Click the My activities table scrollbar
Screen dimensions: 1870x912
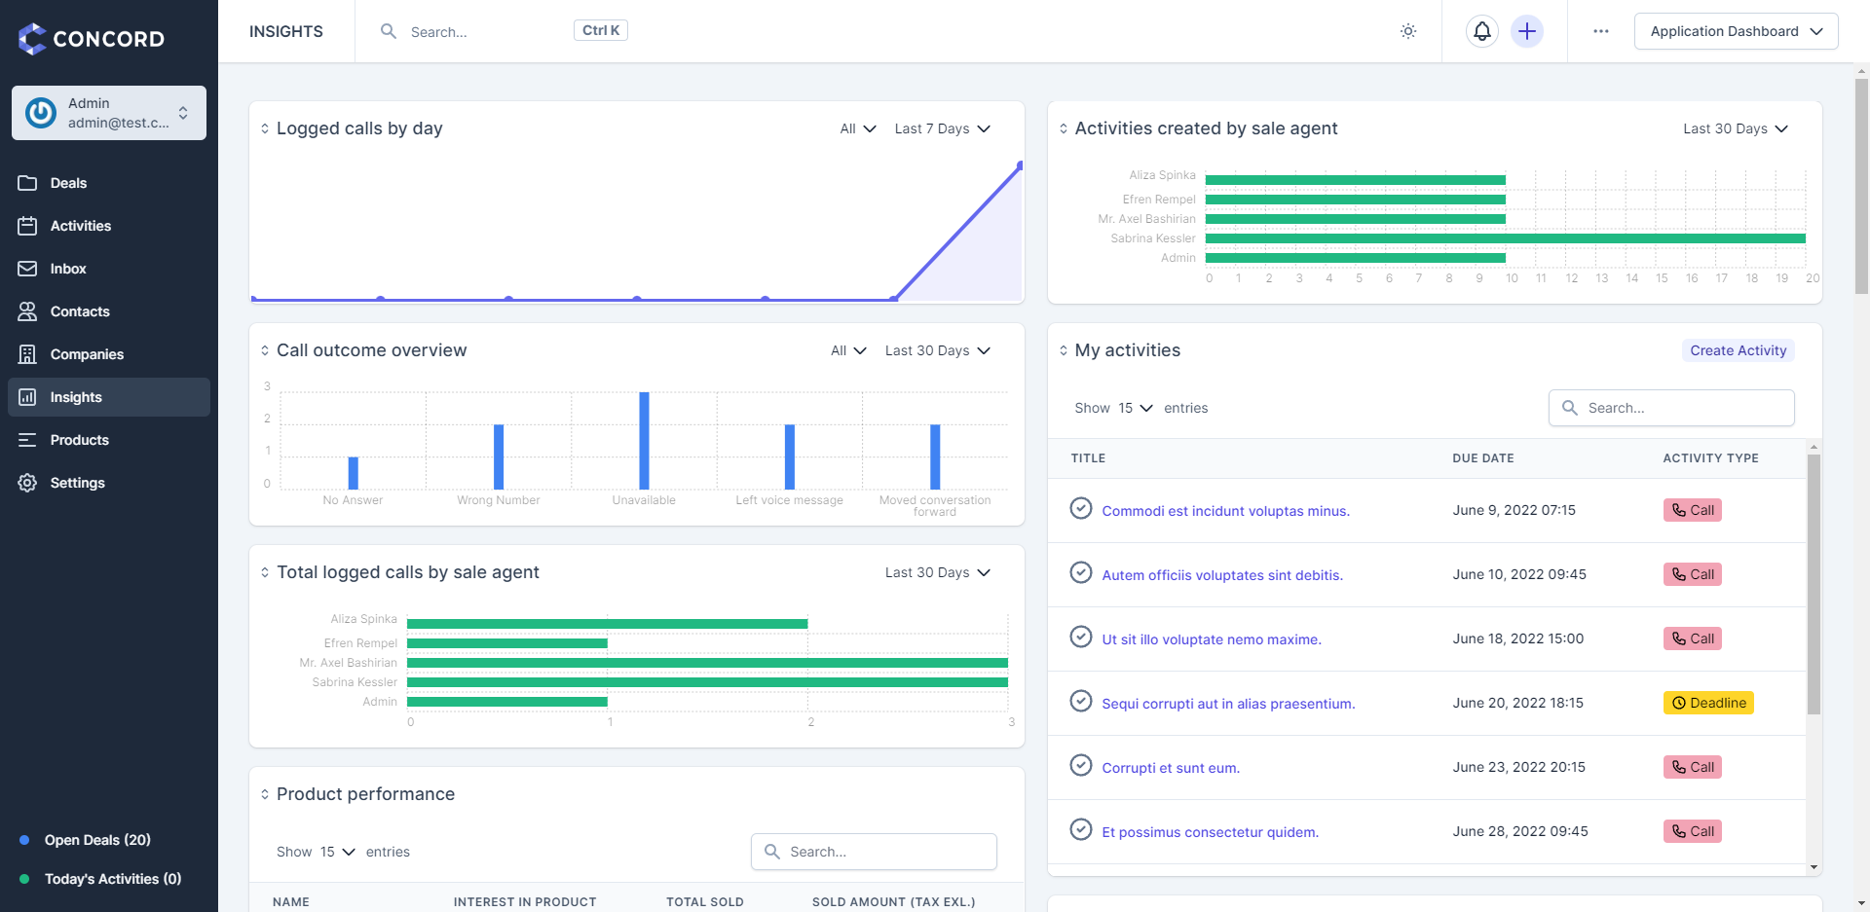[x=1814, y=584]
